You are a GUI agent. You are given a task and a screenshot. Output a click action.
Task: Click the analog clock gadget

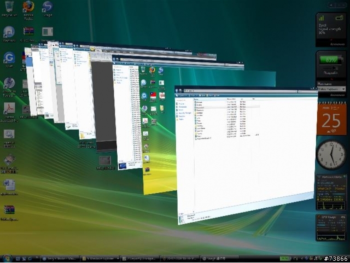pyautogui.click(x=331, y=155)
